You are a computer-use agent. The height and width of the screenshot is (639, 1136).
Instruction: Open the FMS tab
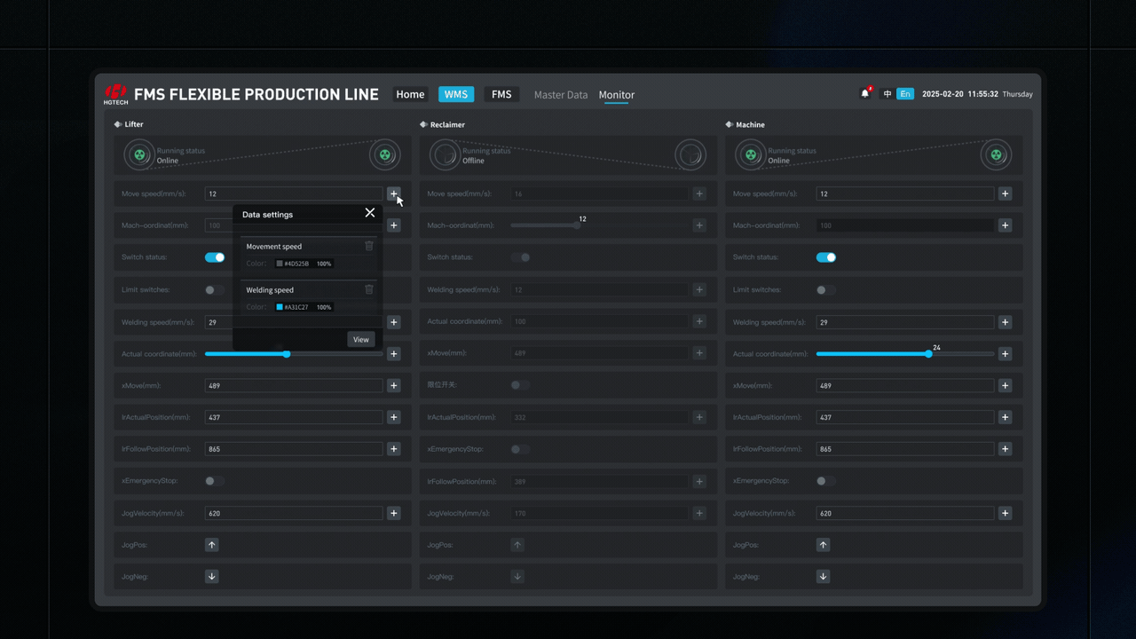point(501,94)
